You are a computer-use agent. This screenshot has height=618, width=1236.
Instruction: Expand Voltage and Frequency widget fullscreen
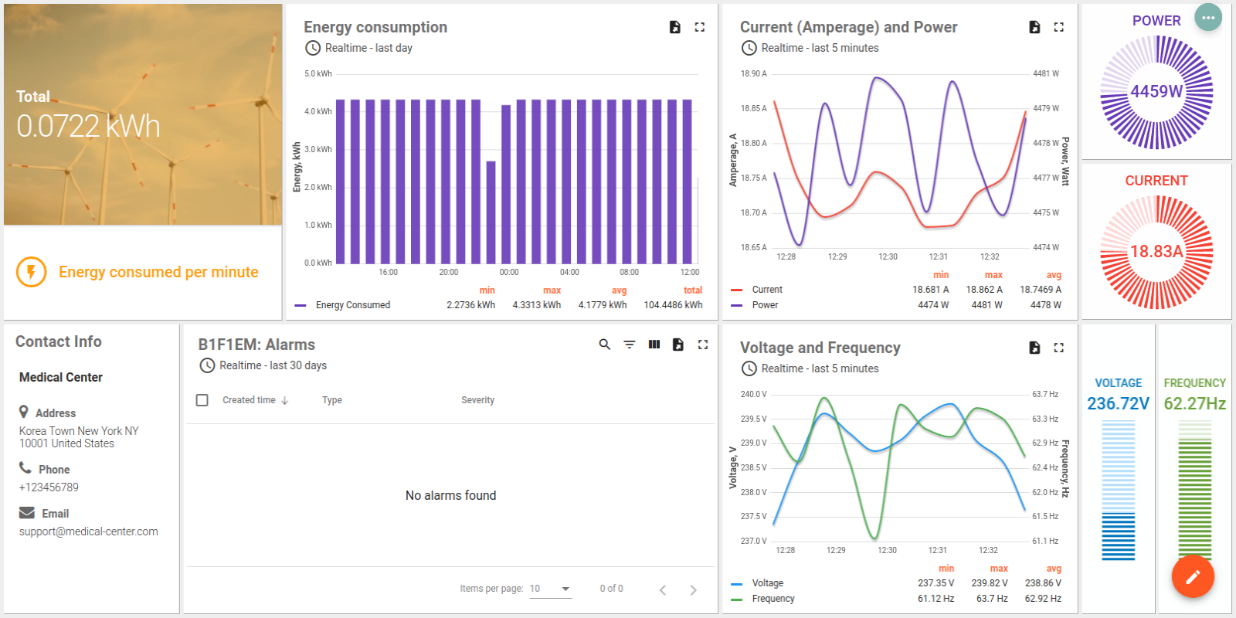(x=1059, y=348)
